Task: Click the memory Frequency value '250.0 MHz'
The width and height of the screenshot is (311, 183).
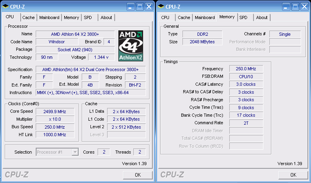Action: (x=246, y=69)
